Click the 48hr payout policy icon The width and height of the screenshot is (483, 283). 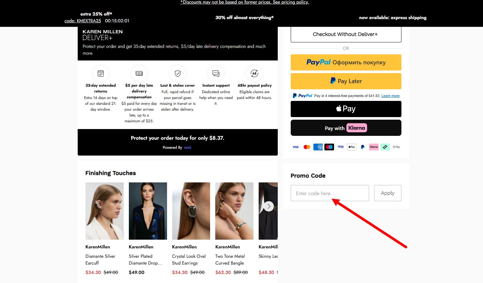click(254, 73)
